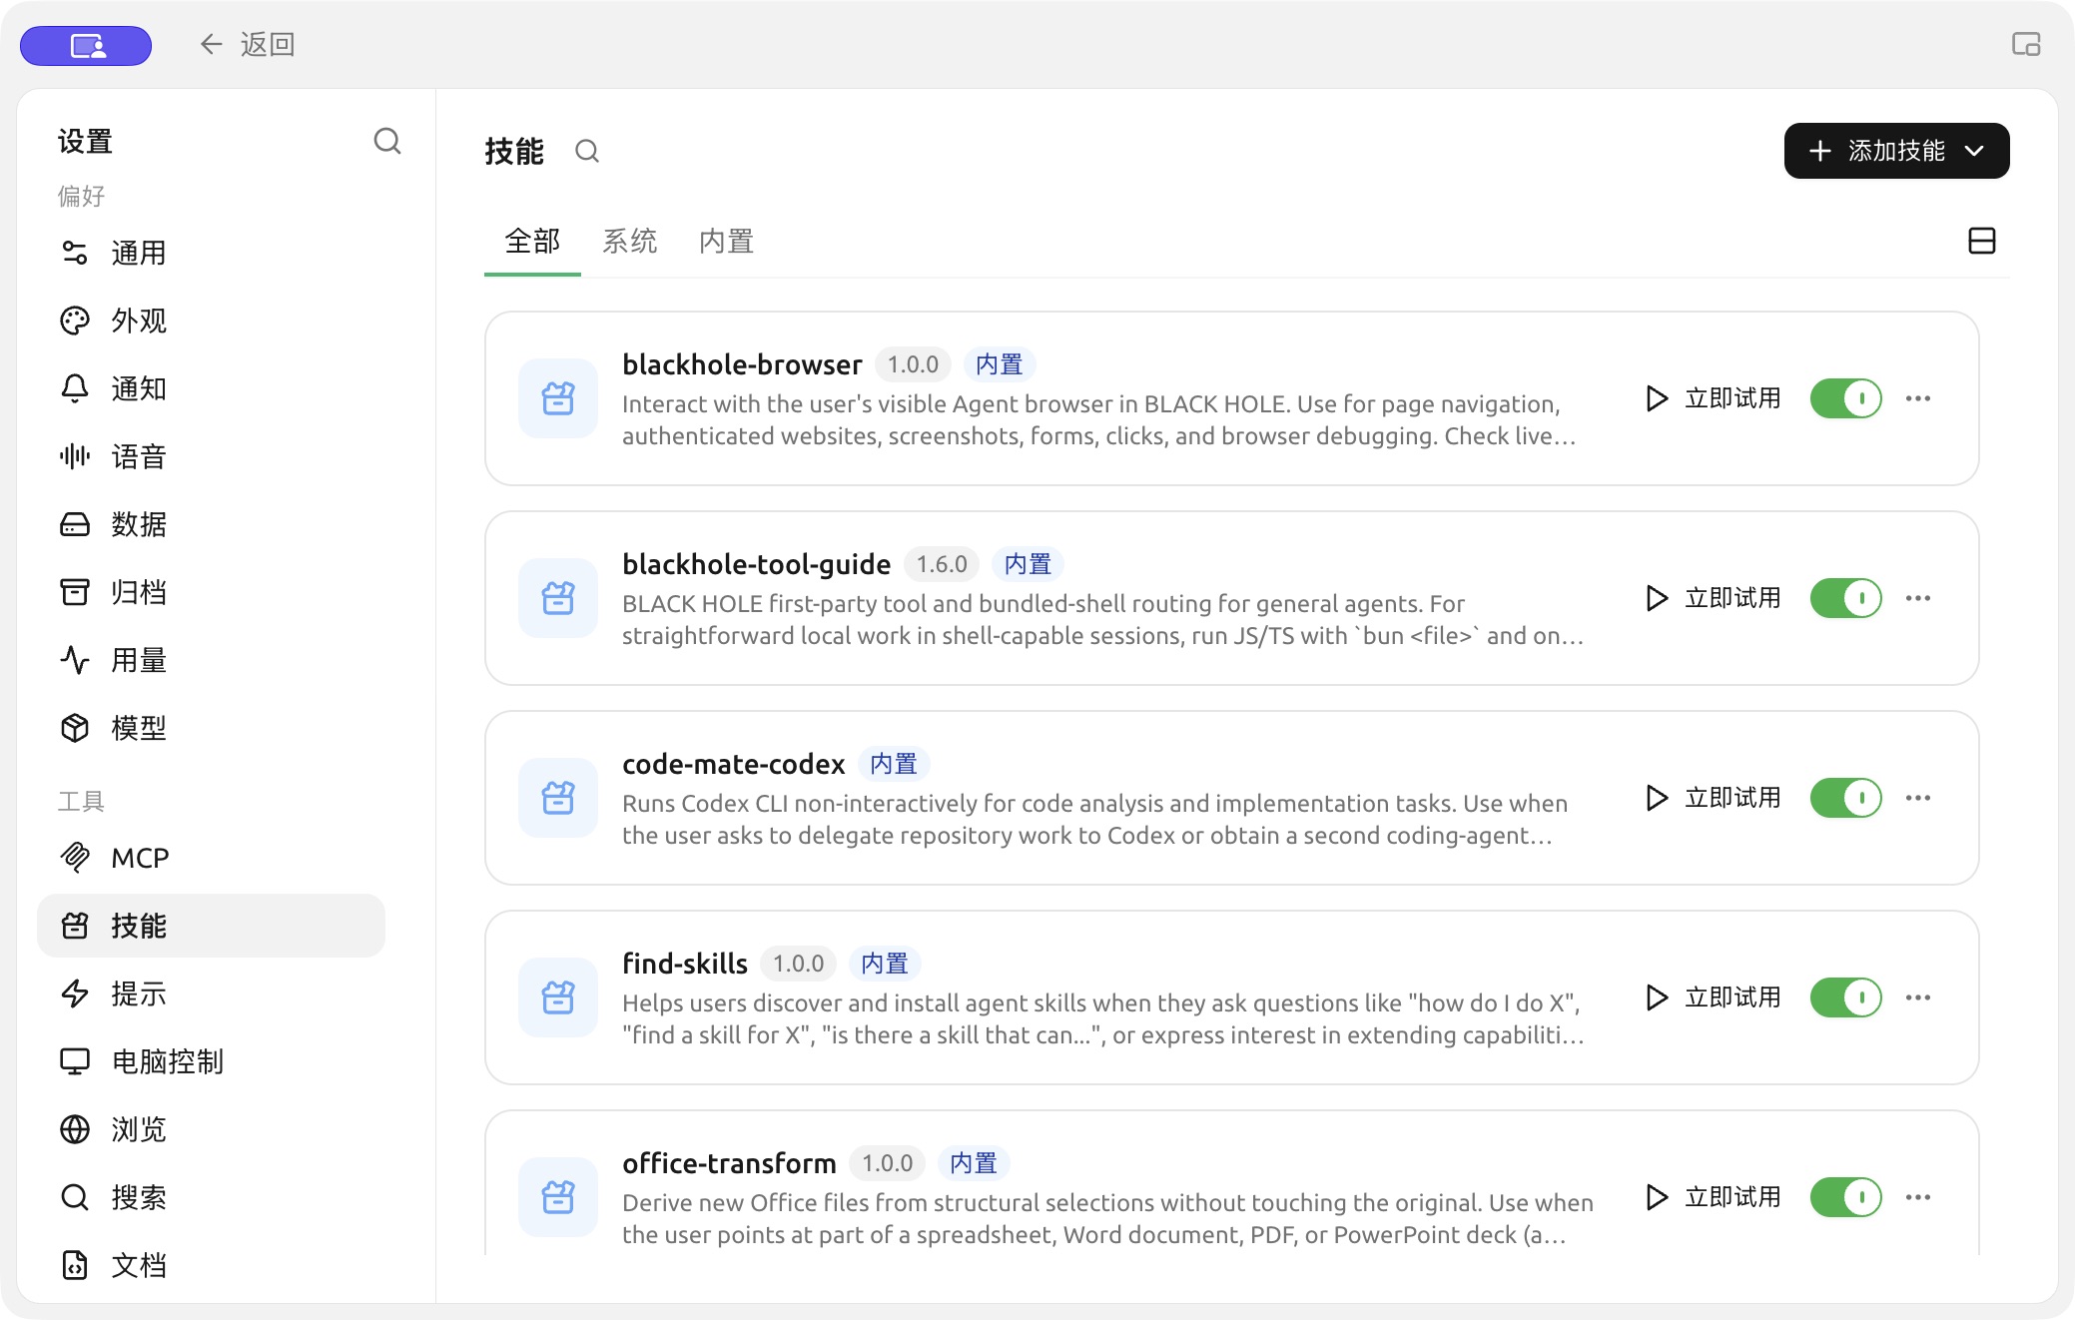Try code-mate-codex with 立即试用
This screenshot has width=2075, height=1320.
1714,798
